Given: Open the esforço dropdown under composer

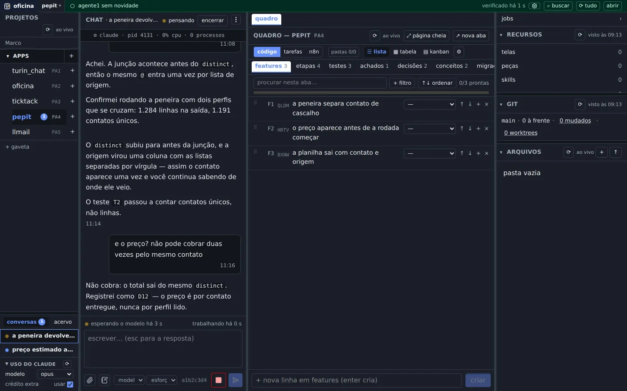Looking at the screenshot, I should [162, 380].
